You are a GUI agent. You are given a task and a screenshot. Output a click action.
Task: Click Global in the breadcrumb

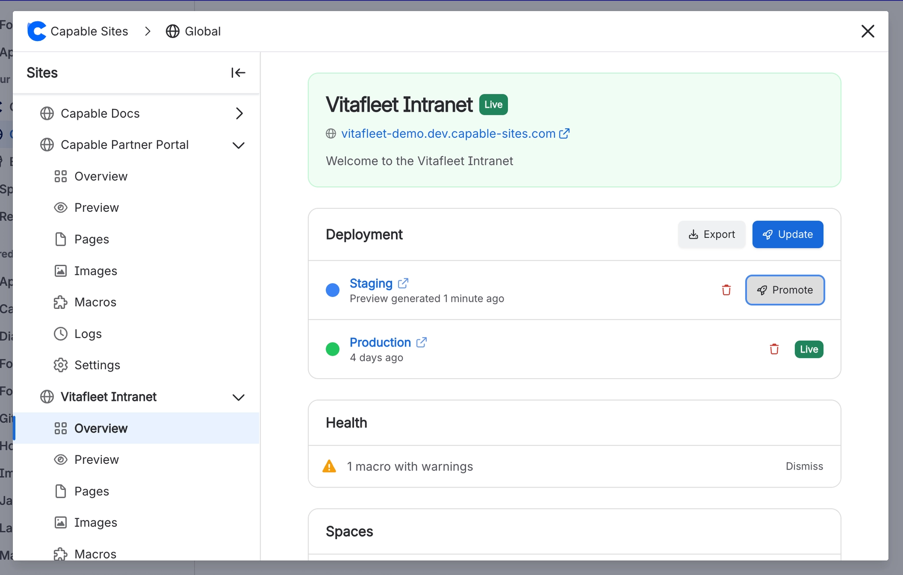(203, 31)
